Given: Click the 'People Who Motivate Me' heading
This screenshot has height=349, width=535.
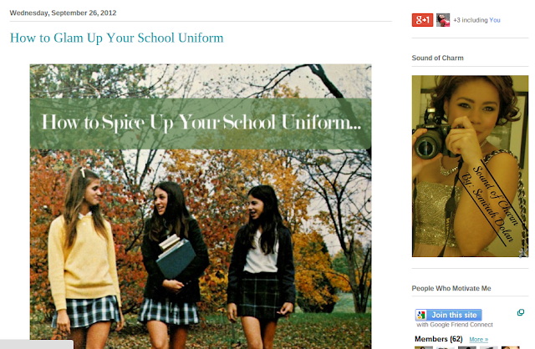Looking at the screenshot, I should pos(451,288).
